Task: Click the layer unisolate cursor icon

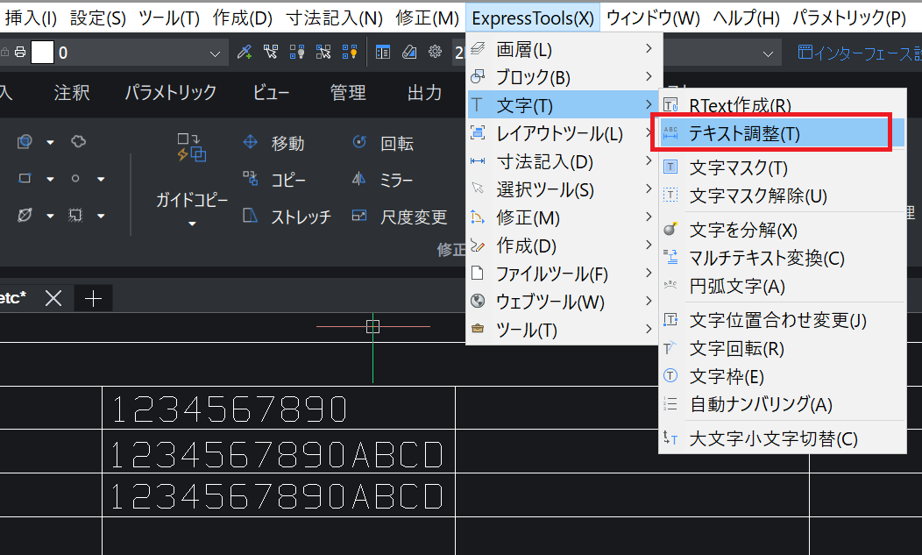Action: [x=323, y=53]
